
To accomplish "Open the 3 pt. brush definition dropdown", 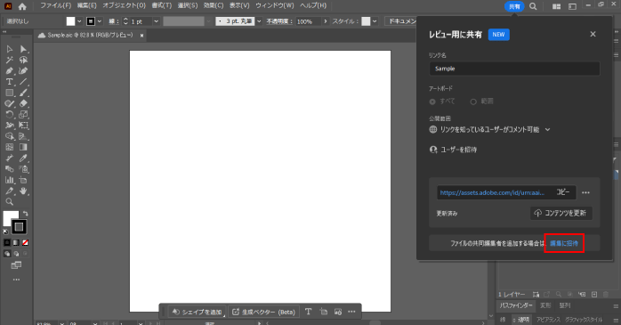I will tap(259, 21).
